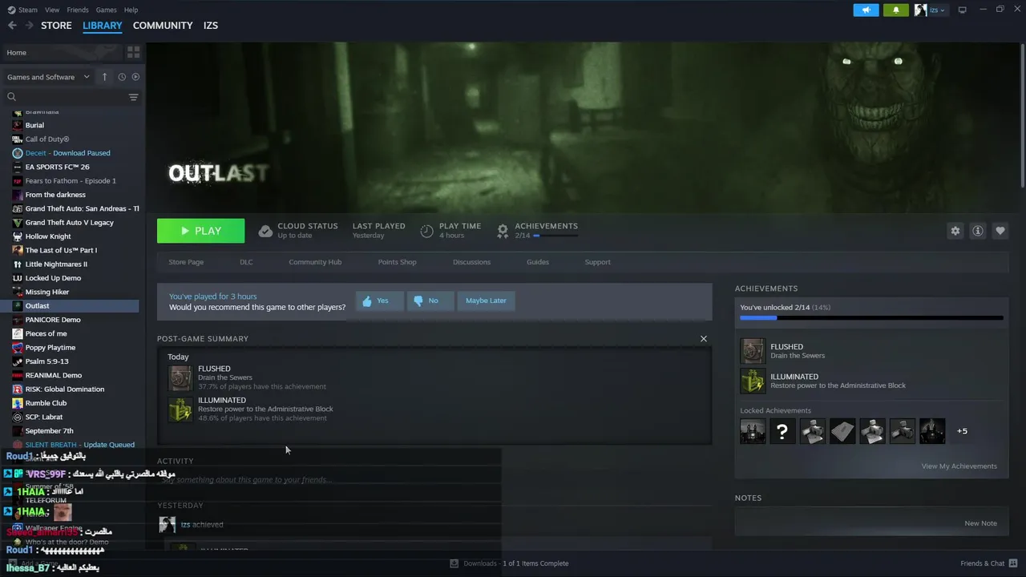Select Poppy Playtime in the library

(50, 348)
